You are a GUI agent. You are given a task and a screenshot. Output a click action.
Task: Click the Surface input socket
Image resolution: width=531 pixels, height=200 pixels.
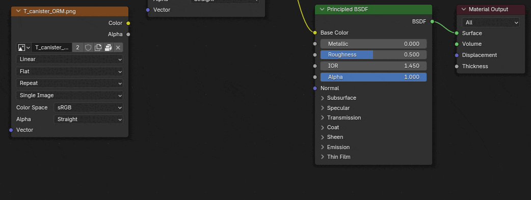(457, 33)
